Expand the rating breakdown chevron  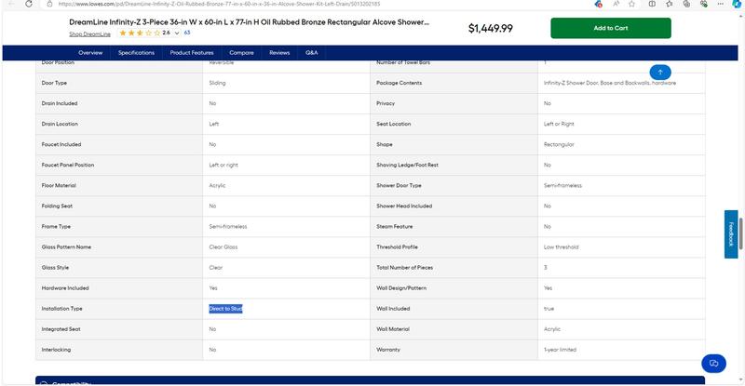(x=177, y=33)
